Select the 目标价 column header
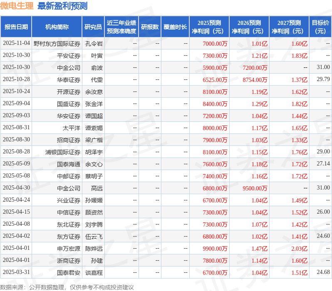 (321, 27)
